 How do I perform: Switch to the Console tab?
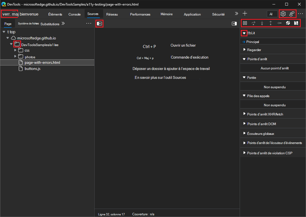point(75,14)
